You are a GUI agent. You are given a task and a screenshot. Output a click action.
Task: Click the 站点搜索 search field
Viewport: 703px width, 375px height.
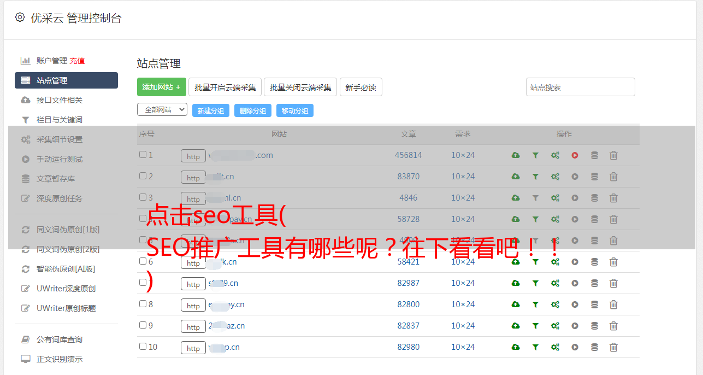coord(581,87)
